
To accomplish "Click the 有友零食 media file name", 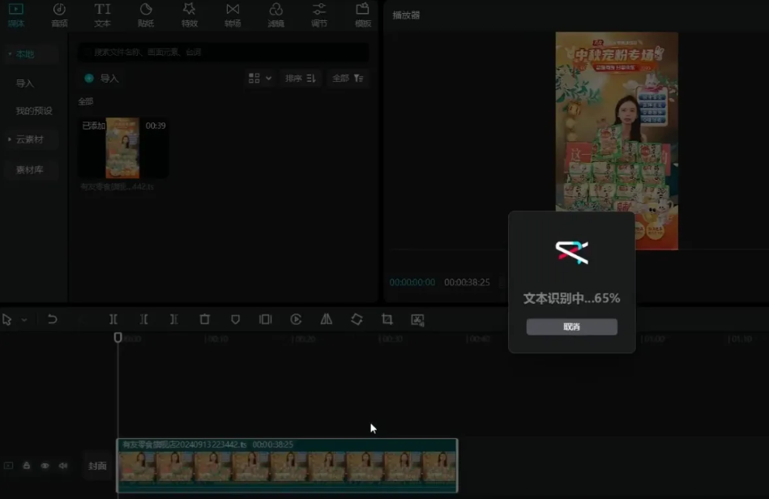I will (x=117, y=187).
